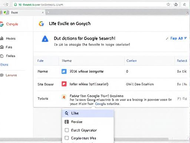Screen dimensions: 190x143
Task: Open the 'Fee All' dropdown
Action: pyautogui.click(x=178, y=38)
